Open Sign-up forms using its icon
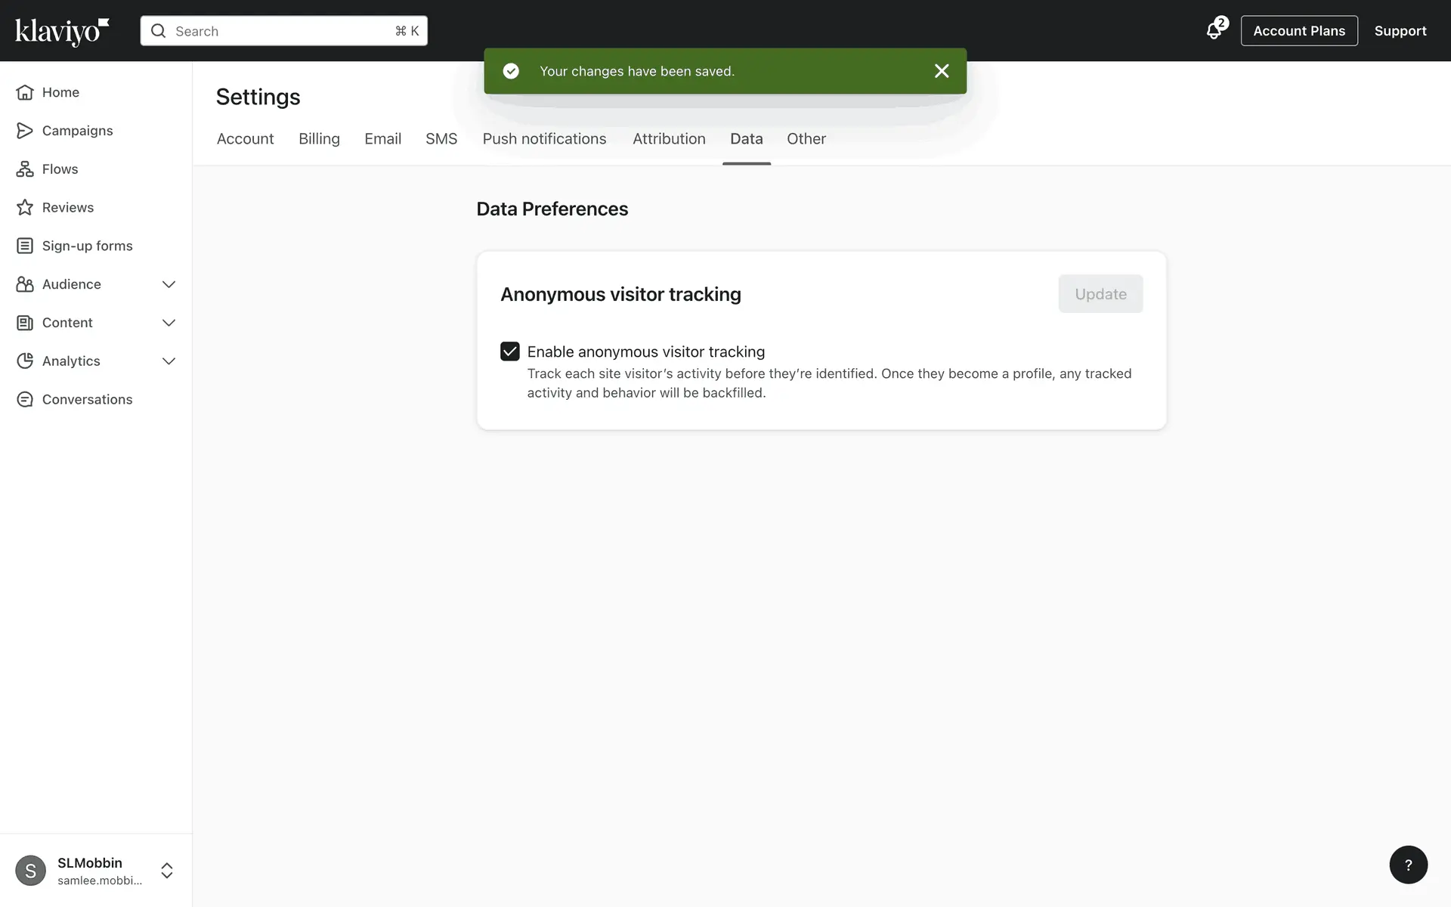 click(x=25, y=246)
